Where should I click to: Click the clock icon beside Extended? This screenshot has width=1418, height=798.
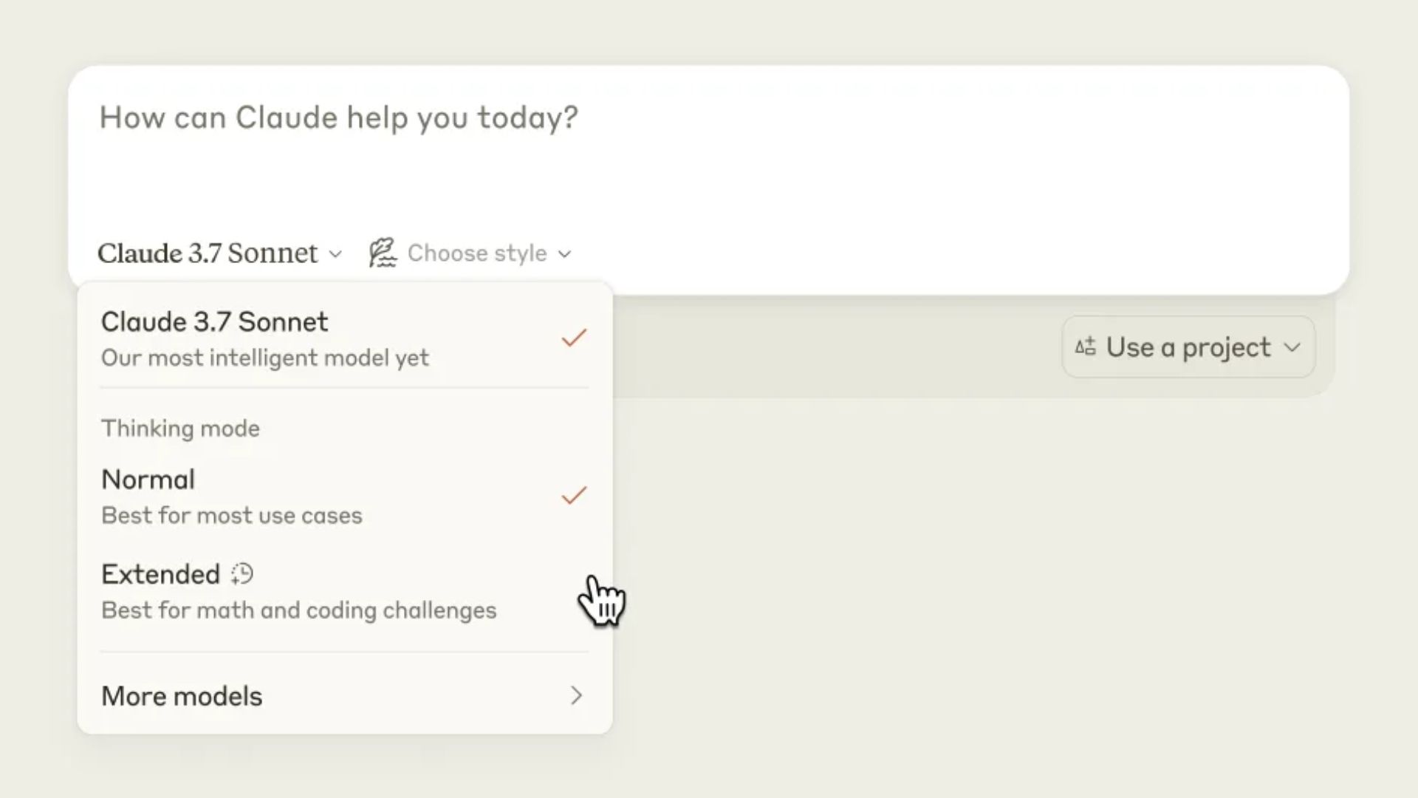tap(241, 574)
